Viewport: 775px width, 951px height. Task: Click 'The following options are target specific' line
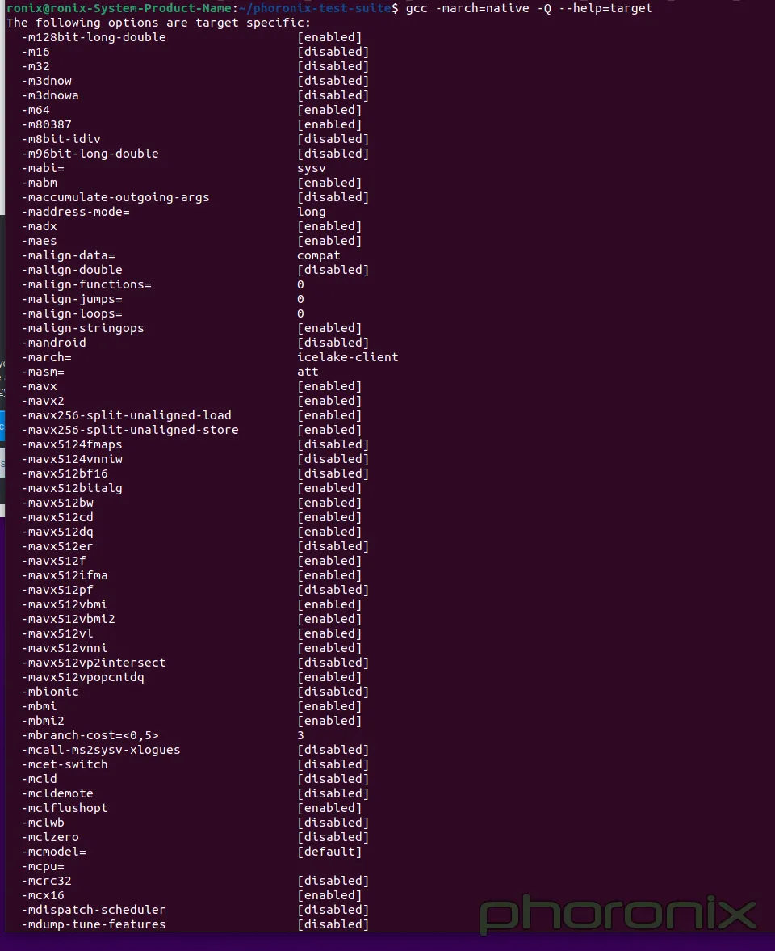[x=158, y=23]
